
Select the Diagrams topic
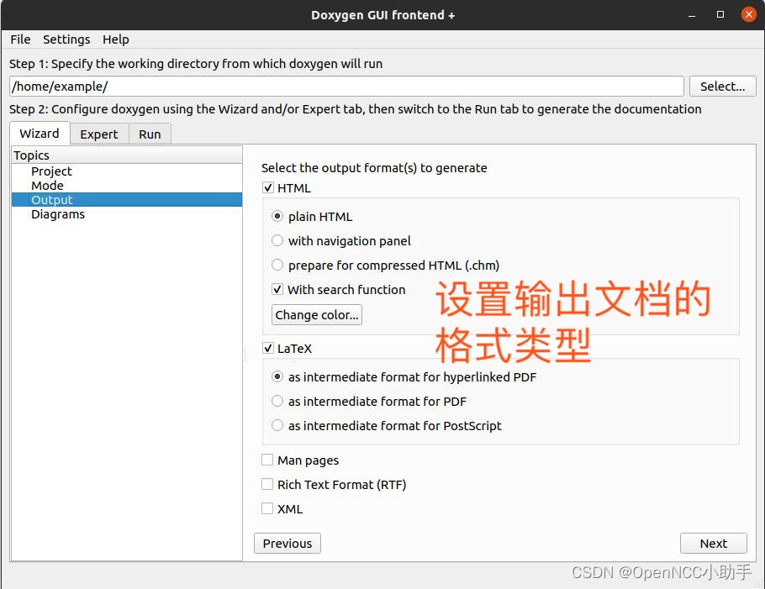click(57, 214)
